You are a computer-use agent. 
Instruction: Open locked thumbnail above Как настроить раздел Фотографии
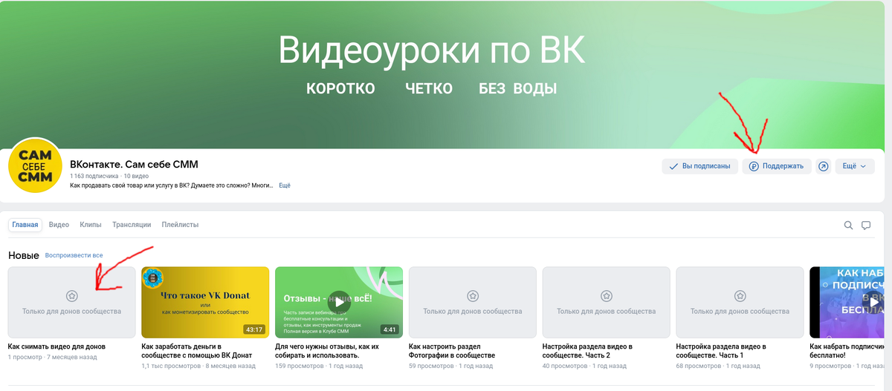[473, 302]
